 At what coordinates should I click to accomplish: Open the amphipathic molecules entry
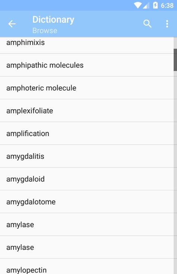point(87,65)
